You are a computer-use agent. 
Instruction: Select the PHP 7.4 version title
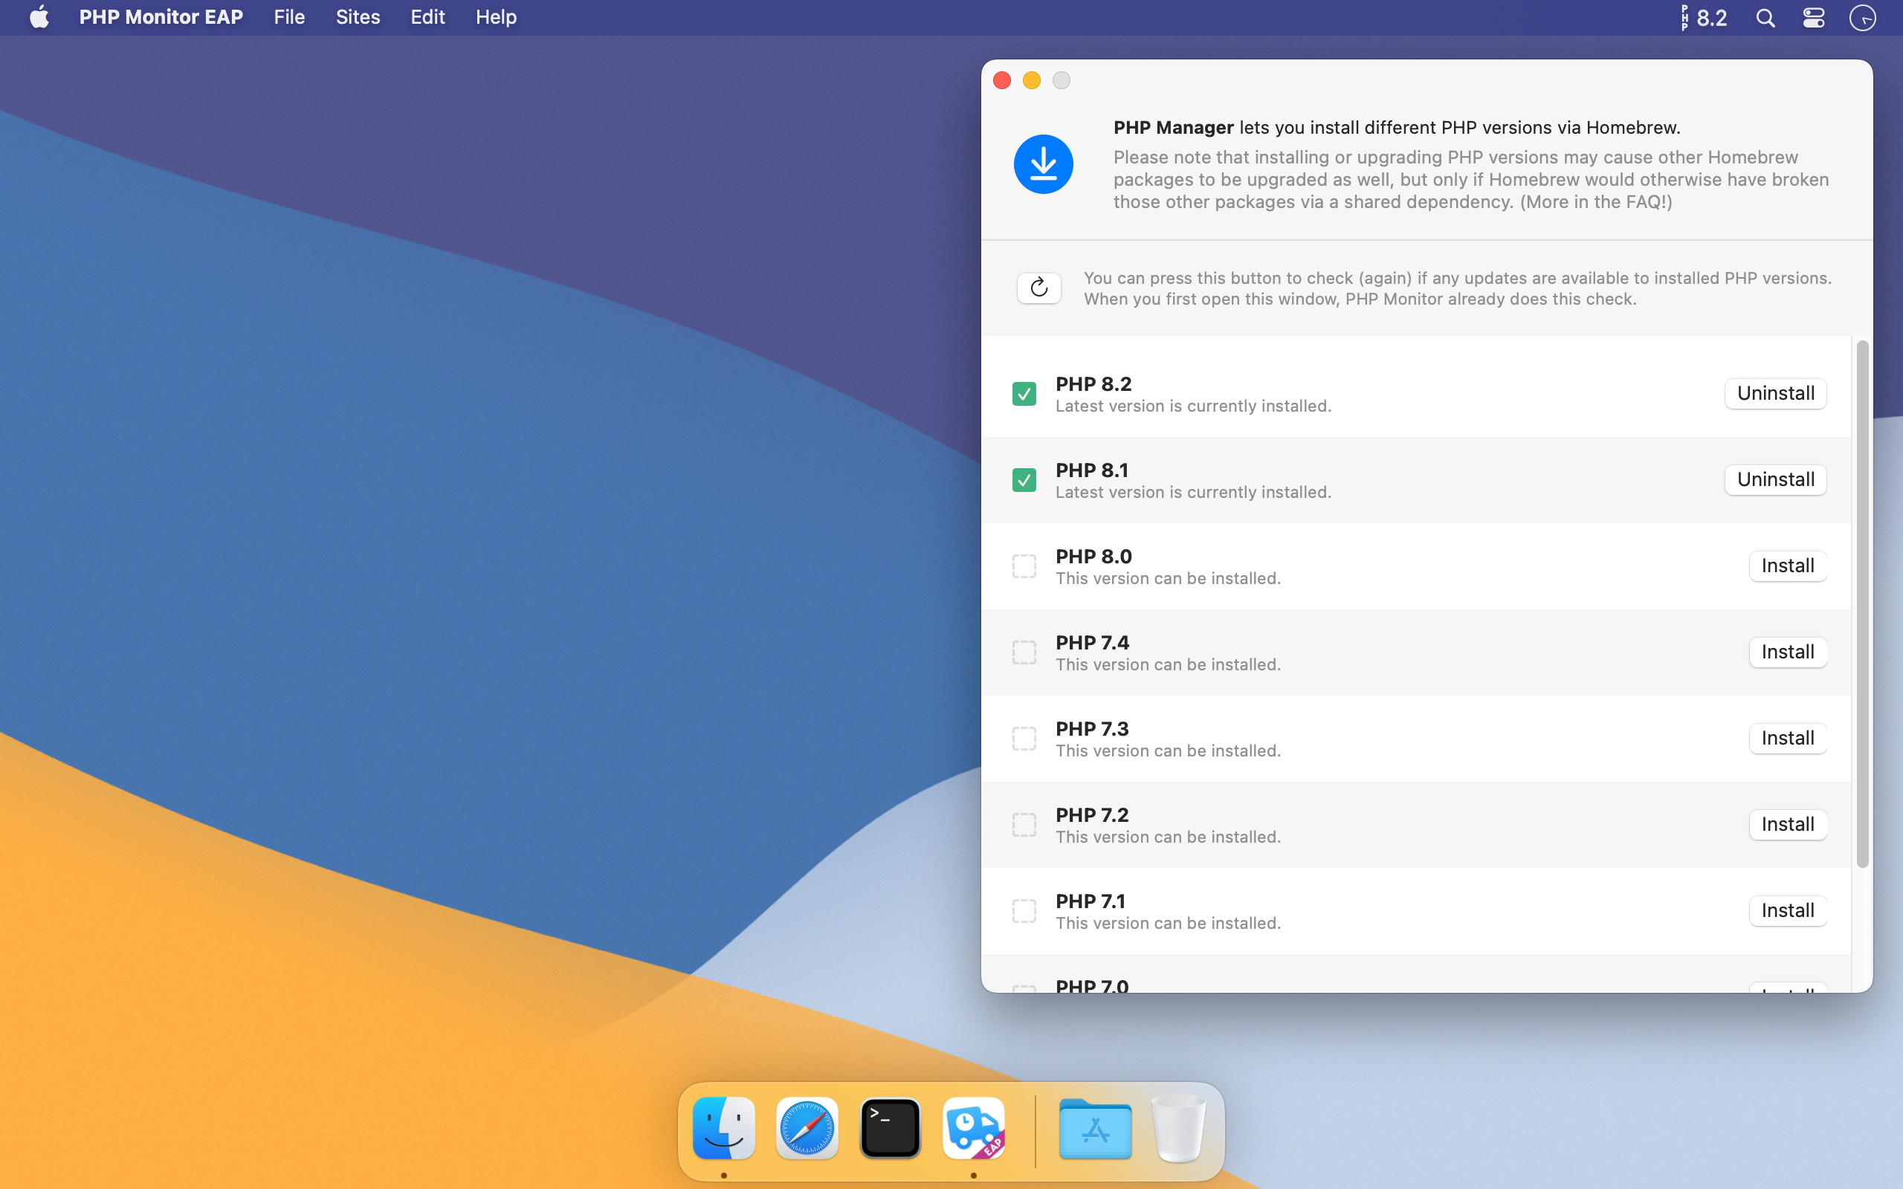1092,643
